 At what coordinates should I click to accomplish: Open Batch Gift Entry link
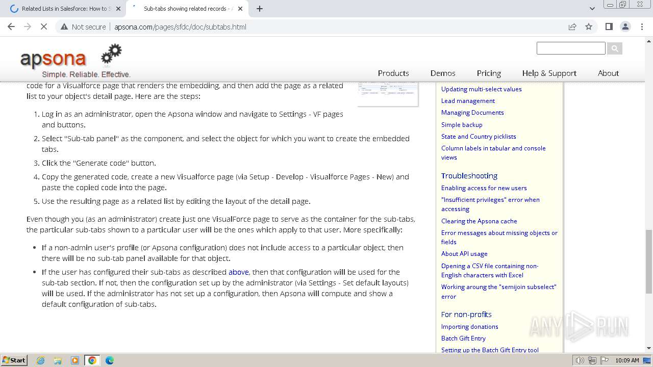tap(463, 338)
